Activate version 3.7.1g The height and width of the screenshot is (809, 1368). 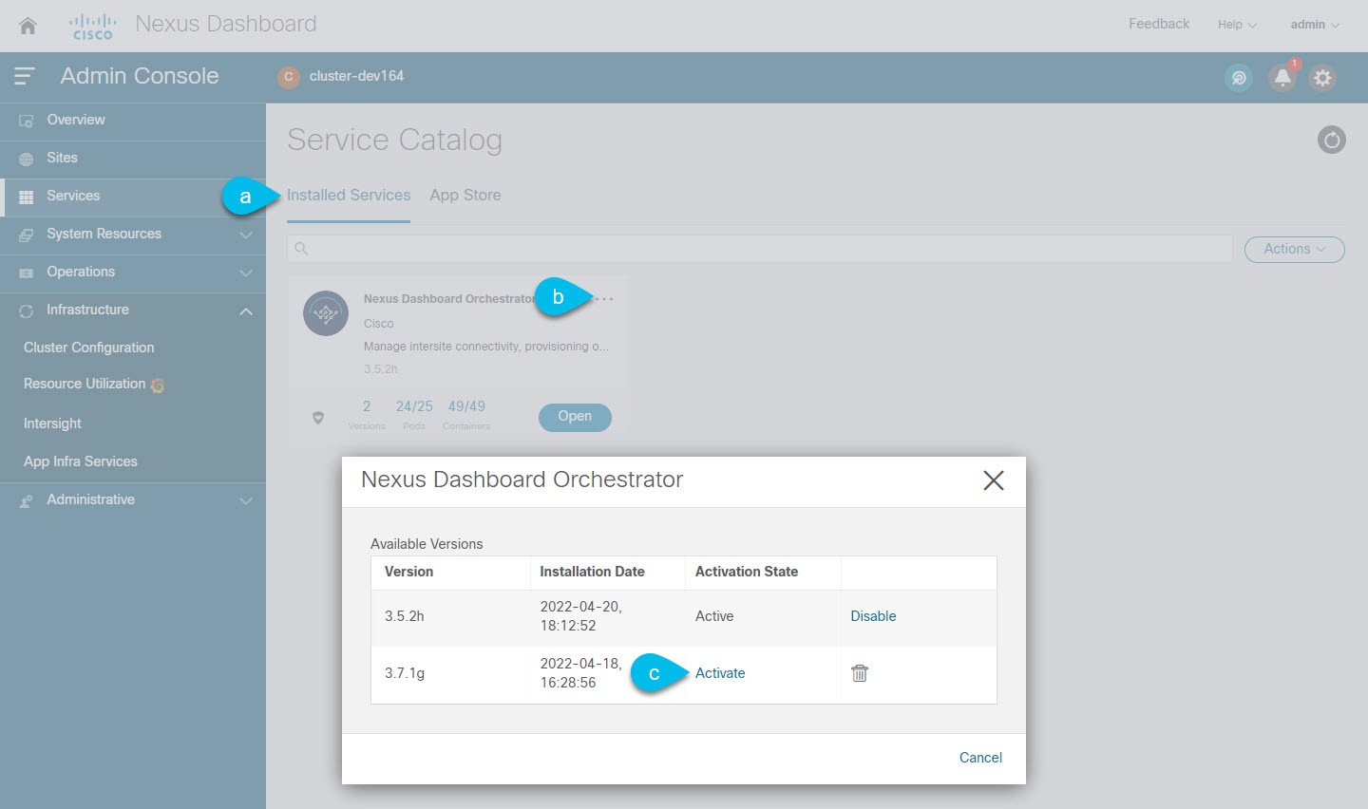pyautogui.click(x=720, y=673)
